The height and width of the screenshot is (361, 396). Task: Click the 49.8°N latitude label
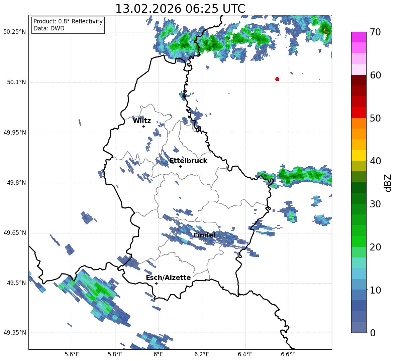[16, 183]
